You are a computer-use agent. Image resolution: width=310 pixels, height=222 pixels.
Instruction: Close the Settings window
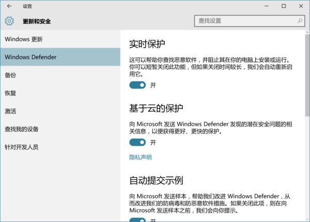301,6
